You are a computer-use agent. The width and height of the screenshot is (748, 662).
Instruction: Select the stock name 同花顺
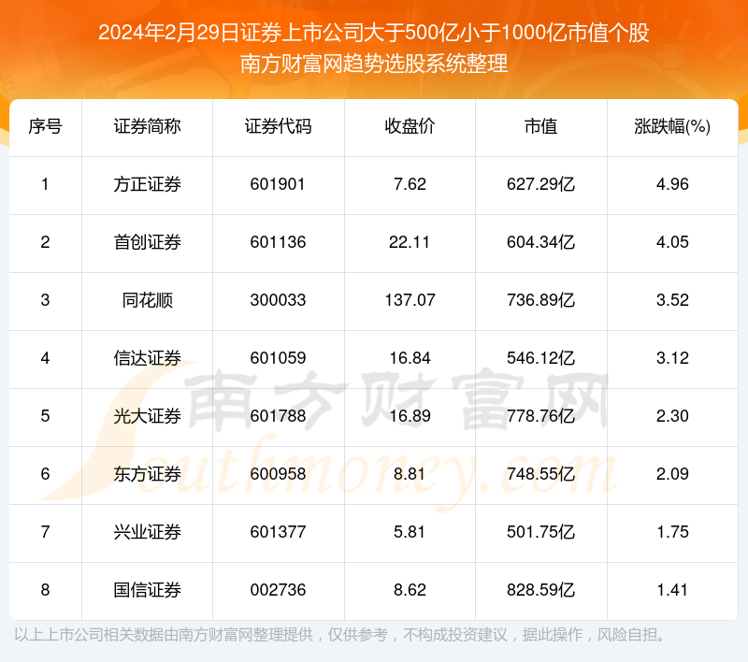point(147,300)
